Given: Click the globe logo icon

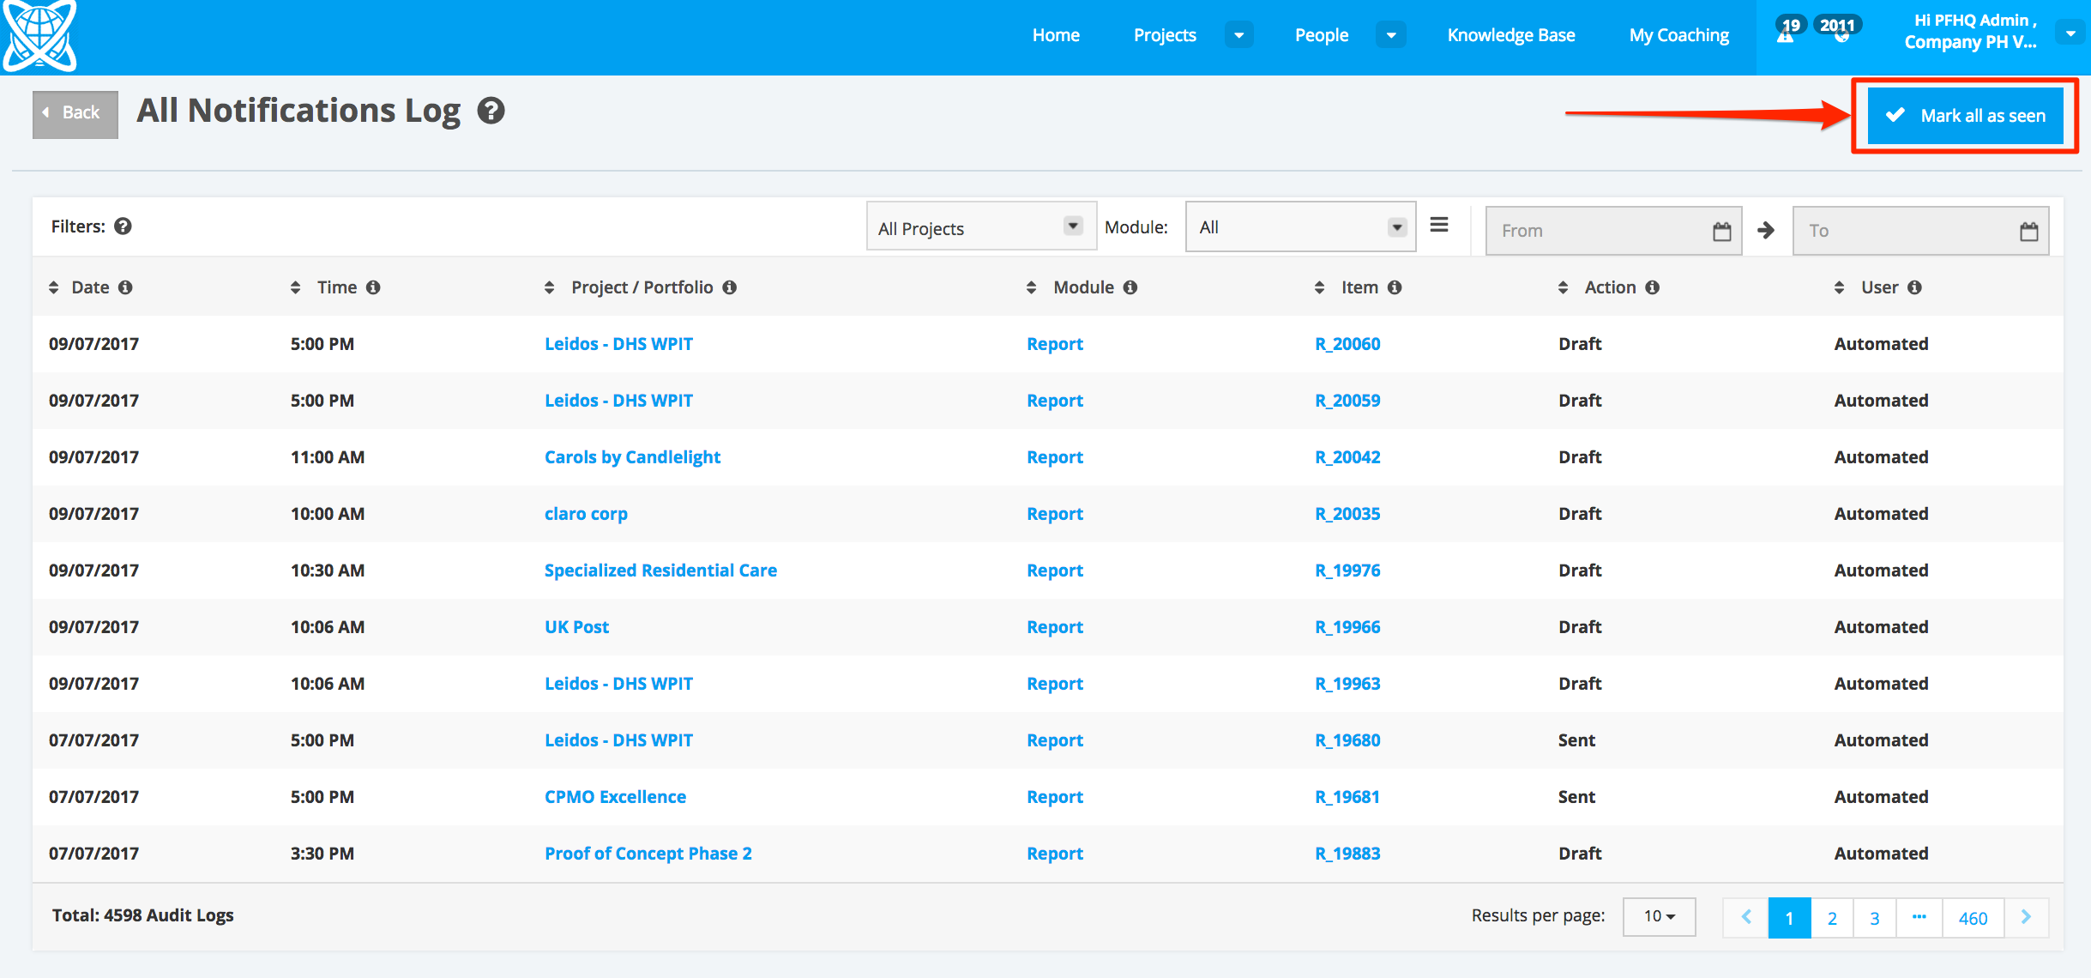Looking at the screenshot, I should click(x=39, y=34).
